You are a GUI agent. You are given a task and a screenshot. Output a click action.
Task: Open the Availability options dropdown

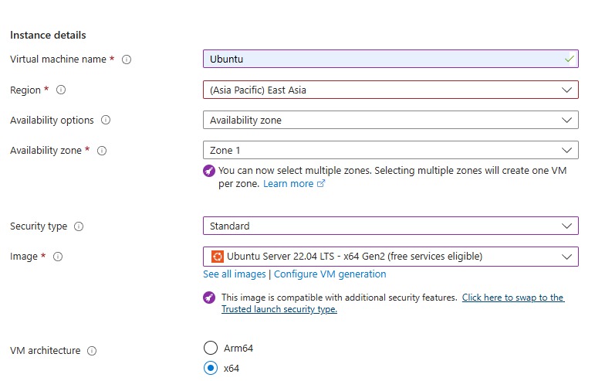click(x=390, y=120)
